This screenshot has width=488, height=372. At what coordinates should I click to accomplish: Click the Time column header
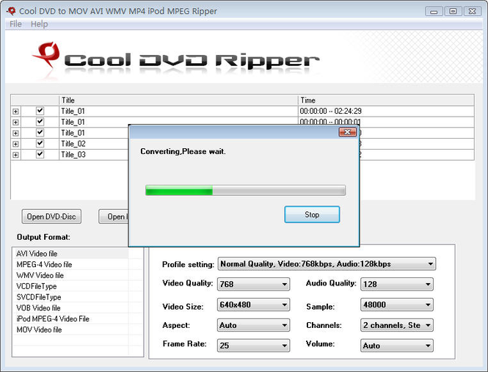(386, 101)
